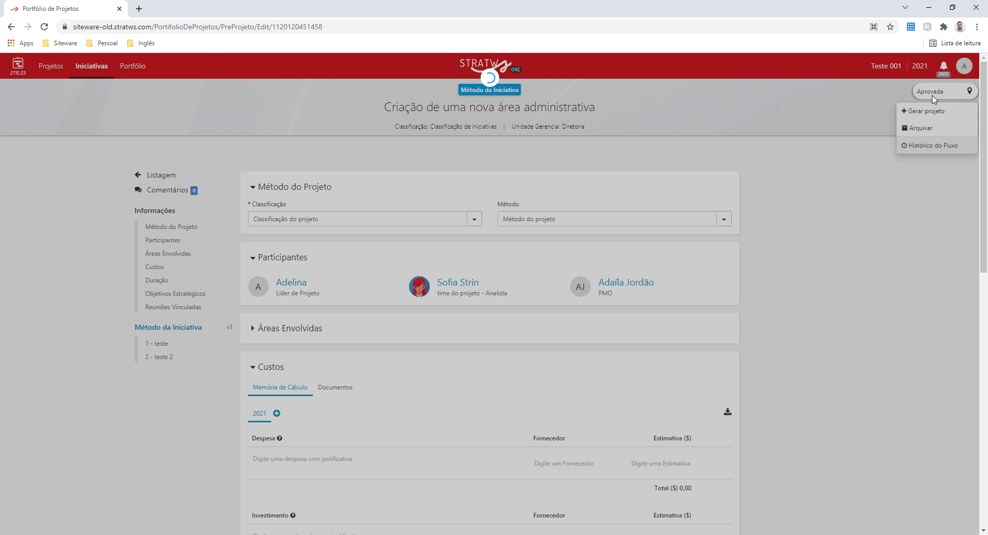Viewport: 988px width, 535px height.
Task: Open the Sofia Strin participant link
Action: (458, 282)
